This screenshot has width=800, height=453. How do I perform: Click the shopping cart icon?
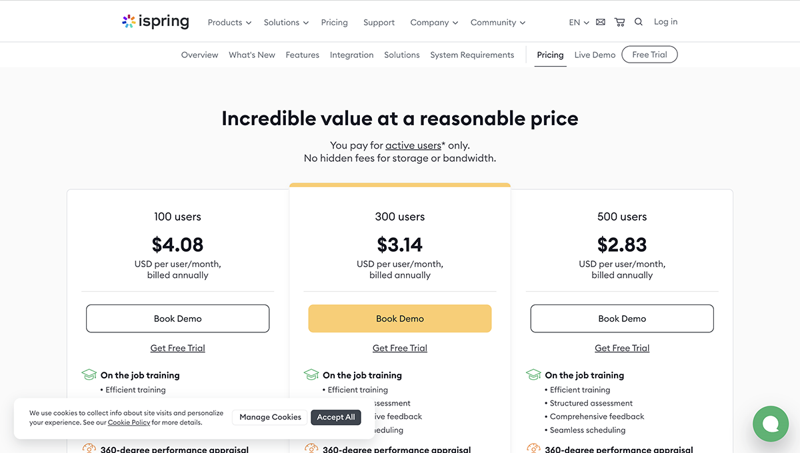(619, 21)
